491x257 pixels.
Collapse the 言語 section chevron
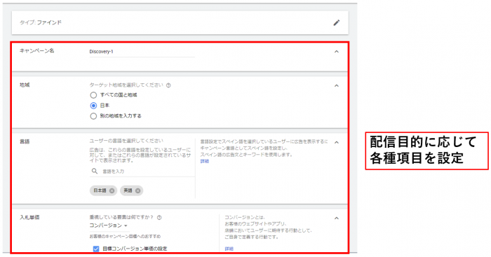coord(337,143)
